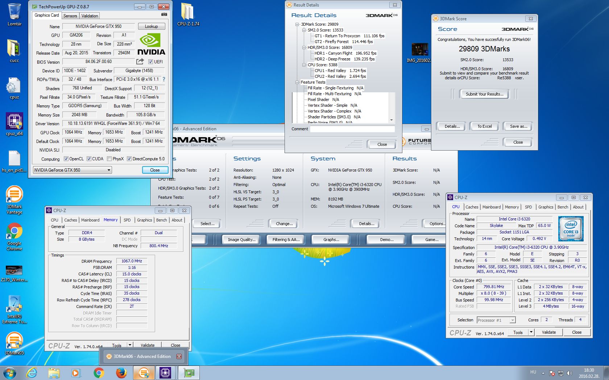This screenshot has width=609, height=380.
Task: Toggle the CUDA checkbox
Action: [x=89, y=159]
